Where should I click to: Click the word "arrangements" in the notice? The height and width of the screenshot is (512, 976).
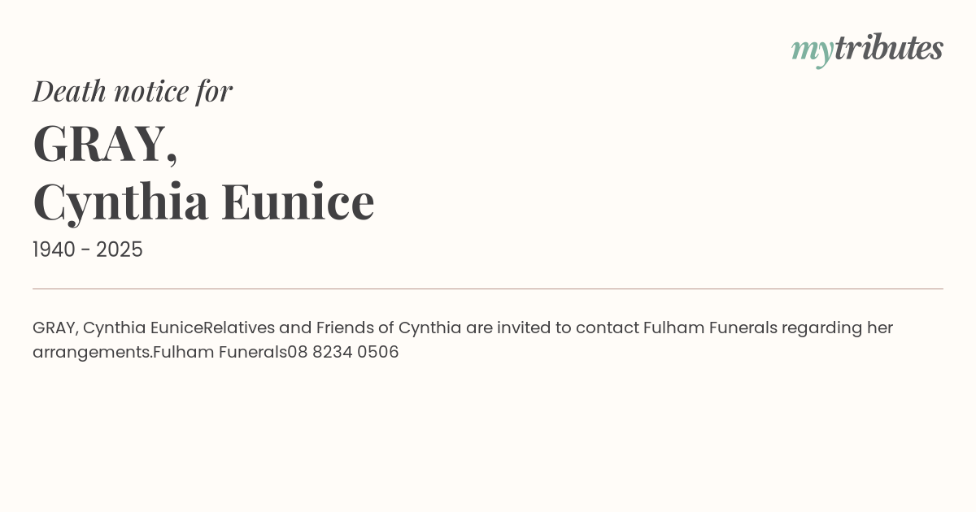pos(92,353)
